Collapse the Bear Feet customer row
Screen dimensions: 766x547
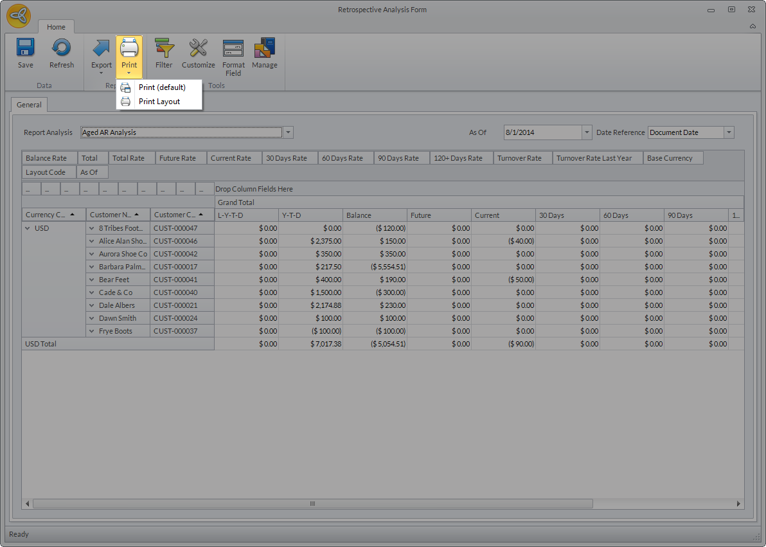click(x=92, y=280)
